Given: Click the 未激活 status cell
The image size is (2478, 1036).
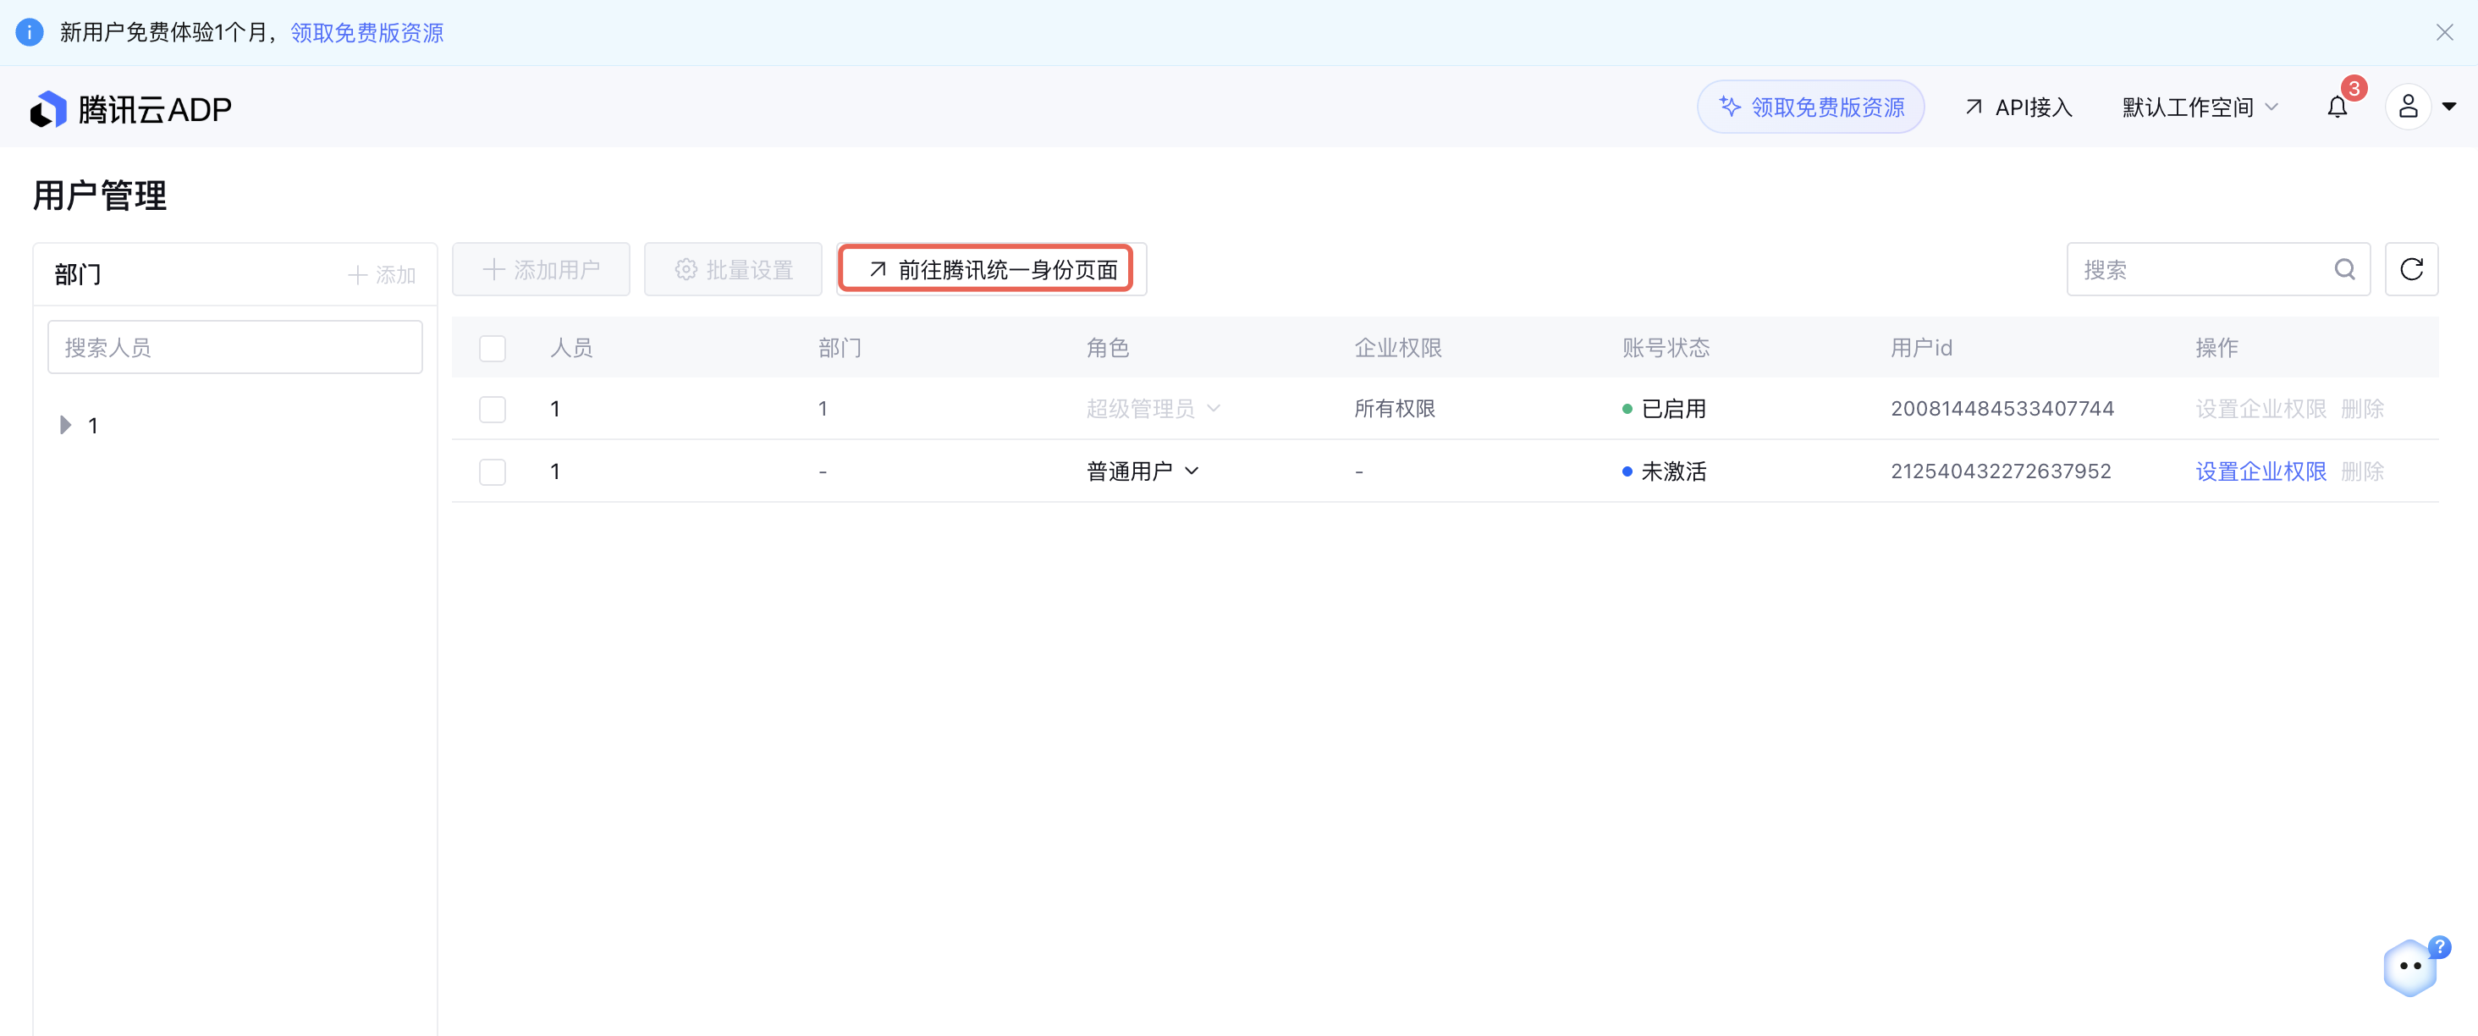Looking at the screenshot, I should 1664,471.
